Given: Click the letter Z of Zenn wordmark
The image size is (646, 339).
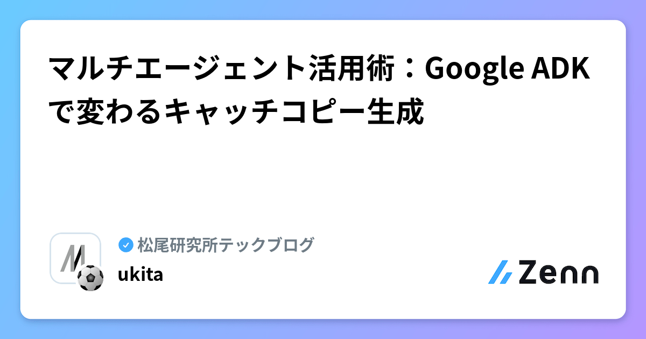Looking at the screenshot, I should (530, 272).
